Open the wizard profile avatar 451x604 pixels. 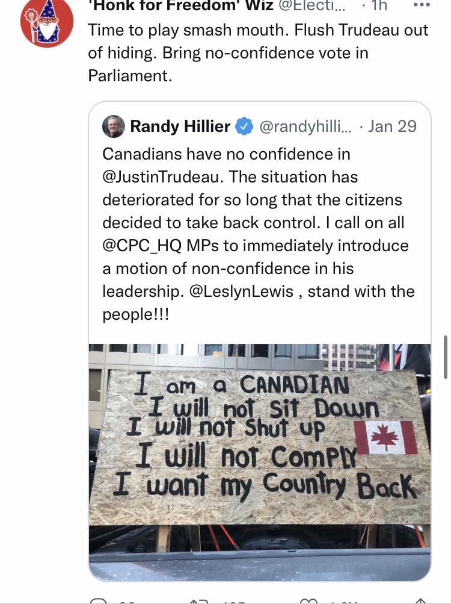pyautogui.click(x=47, y=22)
